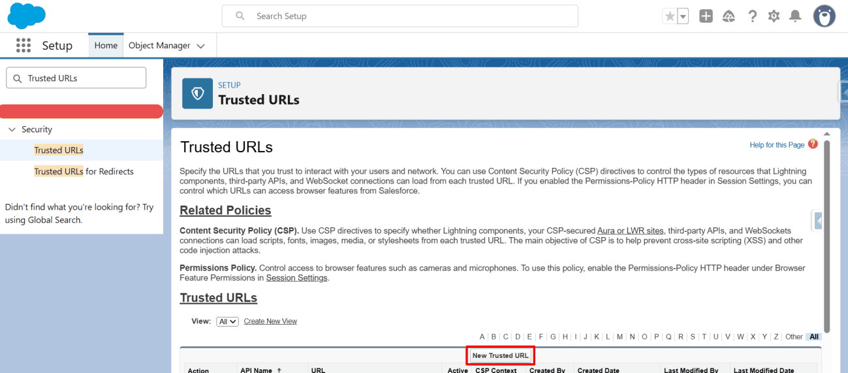Select Trusted URLs for Redirects item
The width and height of the screenshot is (848, 373).
point(84,171)
